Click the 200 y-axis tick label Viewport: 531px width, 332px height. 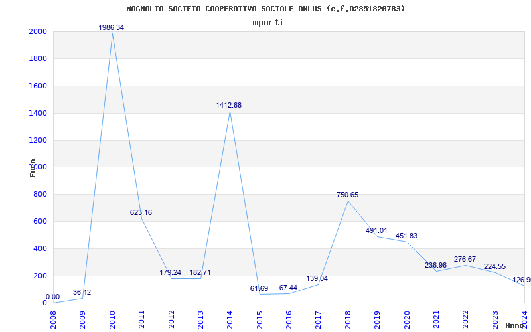(40, 276)
